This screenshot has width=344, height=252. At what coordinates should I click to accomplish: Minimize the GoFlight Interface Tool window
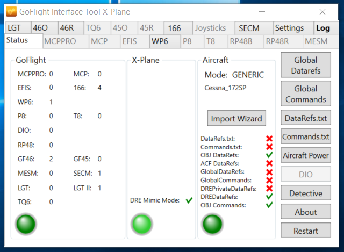[x=262, y=12]
